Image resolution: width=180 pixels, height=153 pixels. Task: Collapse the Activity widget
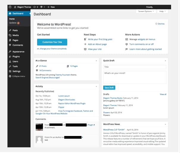point(96,86)
